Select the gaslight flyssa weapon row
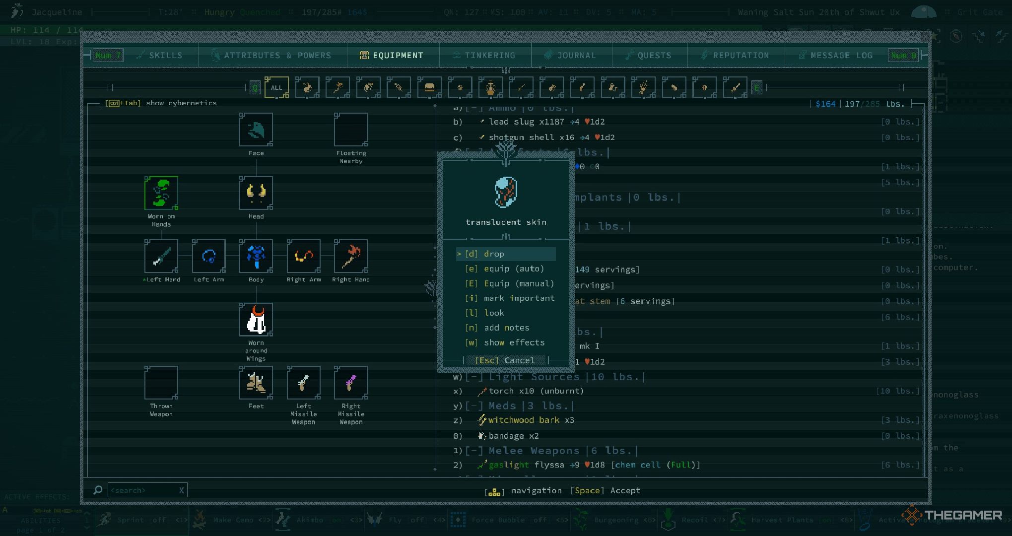Image resolution: width=1012 pixels, height=536 pixels. 686,465
